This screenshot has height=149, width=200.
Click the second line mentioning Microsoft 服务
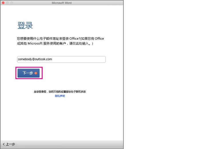(x=55, y=43)
